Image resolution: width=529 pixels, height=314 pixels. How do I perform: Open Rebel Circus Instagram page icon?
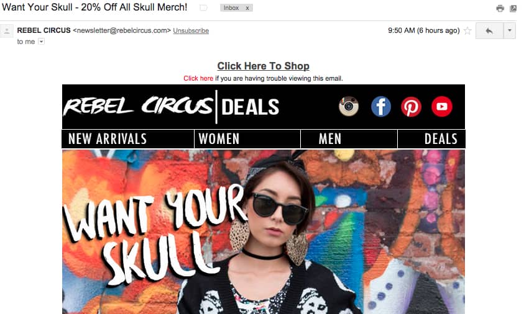[x=349, y=106]
